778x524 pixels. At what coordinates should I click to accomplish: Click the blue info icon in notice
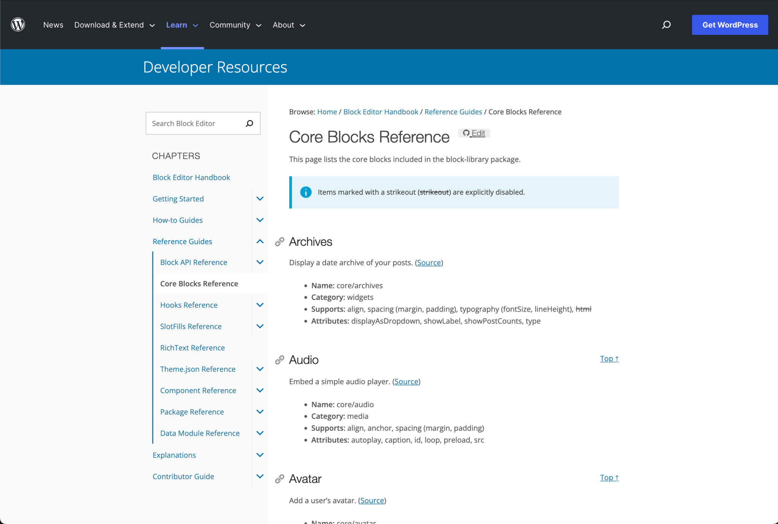[x=306, y=192]
